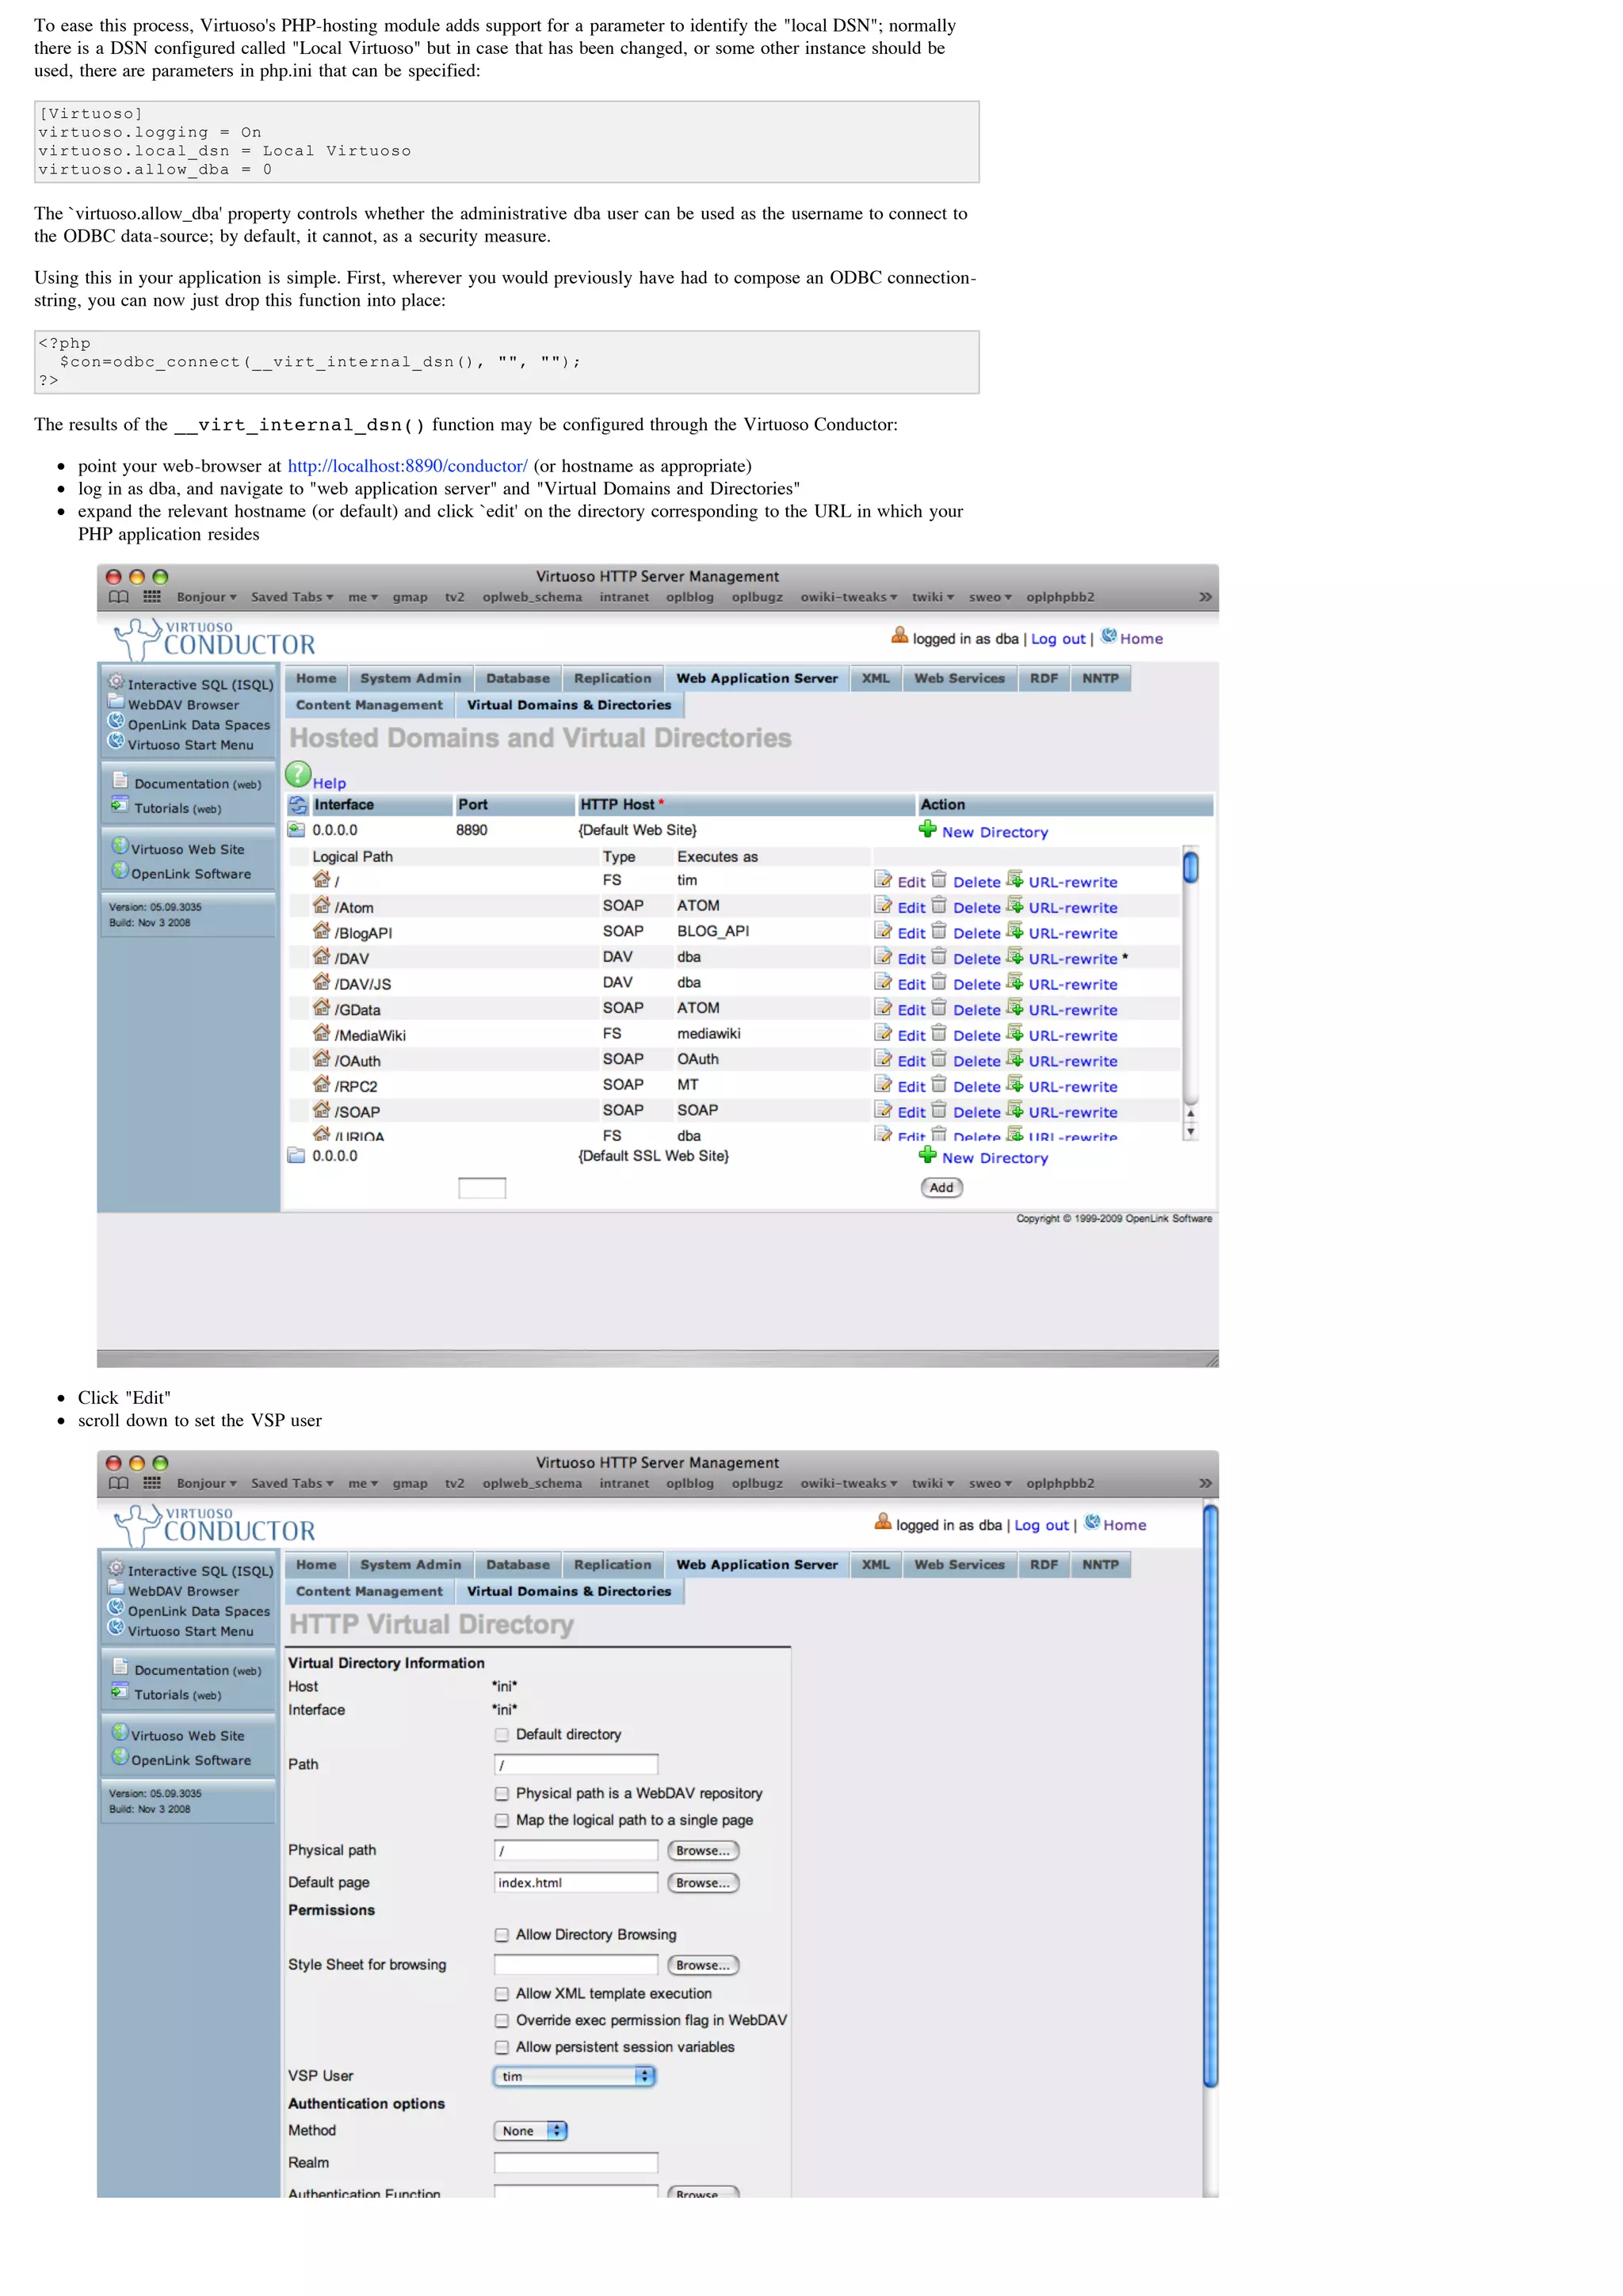Enable Allow Directory Browsing checkbox

pos(502,1936)
